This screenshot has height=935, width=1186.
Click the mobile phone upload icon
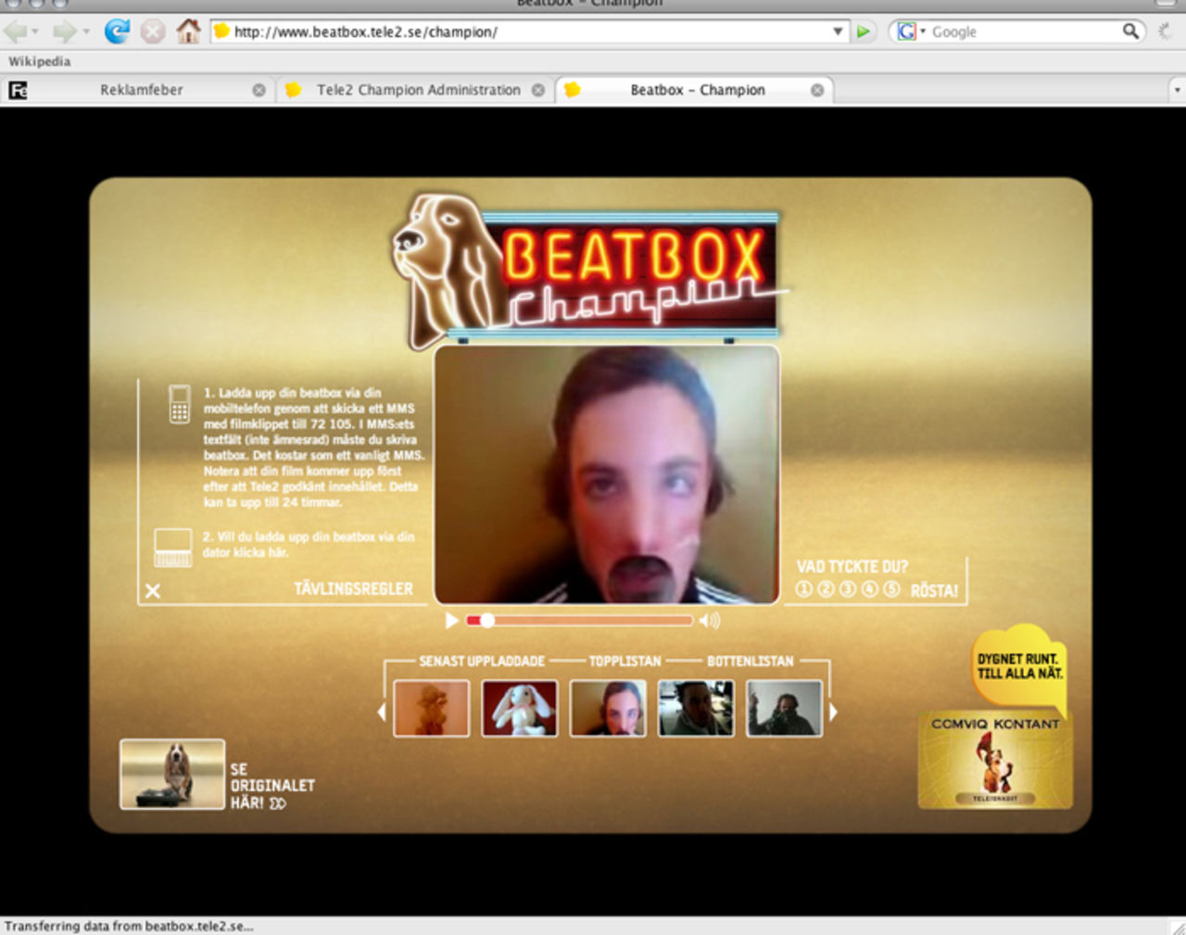[180, 405]
